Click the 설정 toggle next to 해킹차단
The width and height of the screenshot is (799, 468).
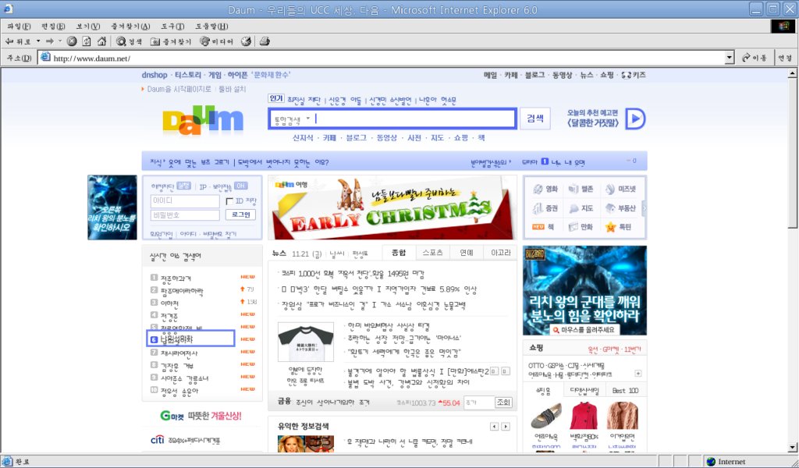pyautogui.click(x=184, y=186)
